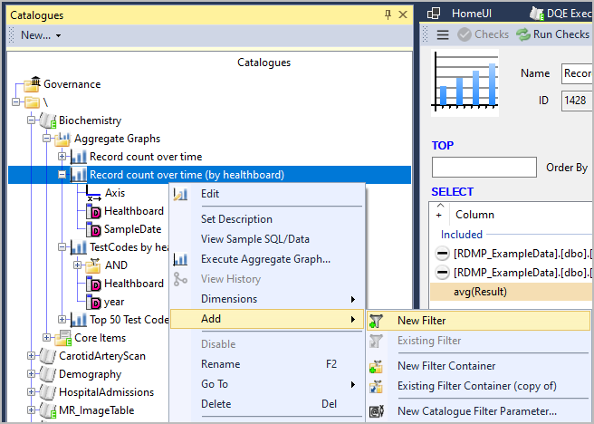Select New Filter Container text entry
The image size is (594, 424).
pos(446,366)
